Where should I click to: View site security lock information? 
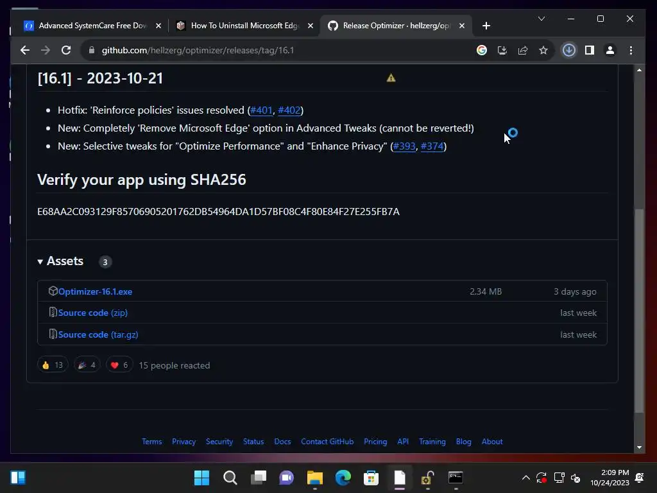pyautogui.click(x=92, y=50)
